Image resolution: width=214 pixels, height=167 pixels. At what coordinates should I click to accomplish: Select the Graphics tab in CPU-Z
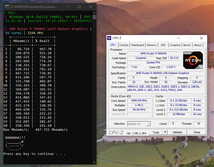coord(175,45)
